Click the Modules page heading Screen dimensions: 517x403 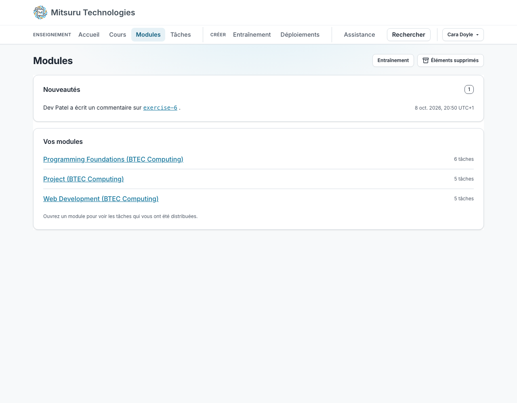[53, 61]
